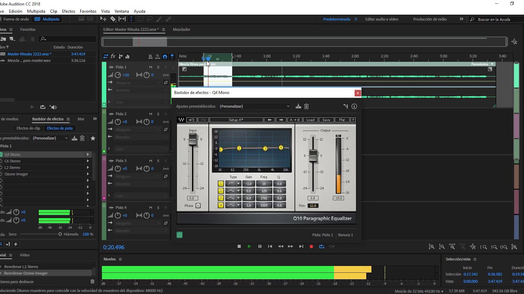Expand the L2 Stereo effect slot arrow
The height and width of the screenshot is (294, 524).
click(88, 167)
